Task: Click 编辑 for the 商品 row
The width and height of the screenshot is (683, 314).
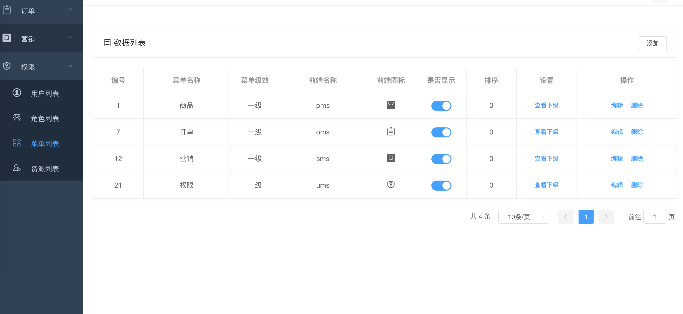Action: [617, 105]
